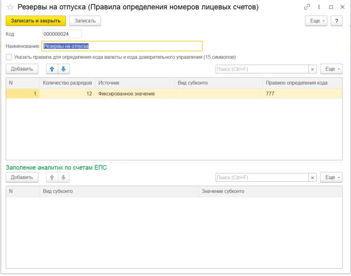This screenshot has width=351, height=276.
Task: Move analytics row down in bottom table
Action: coord(63,177)
